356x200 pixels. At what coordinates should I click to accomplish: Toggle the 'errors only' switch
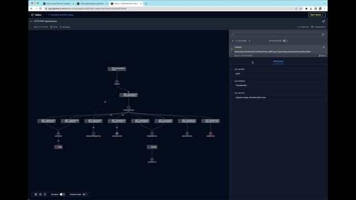click(285, 41)
